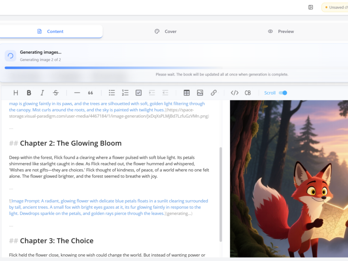Insert a code block (CB)
This screenshot has height=261, width=348.
(248, 93)
